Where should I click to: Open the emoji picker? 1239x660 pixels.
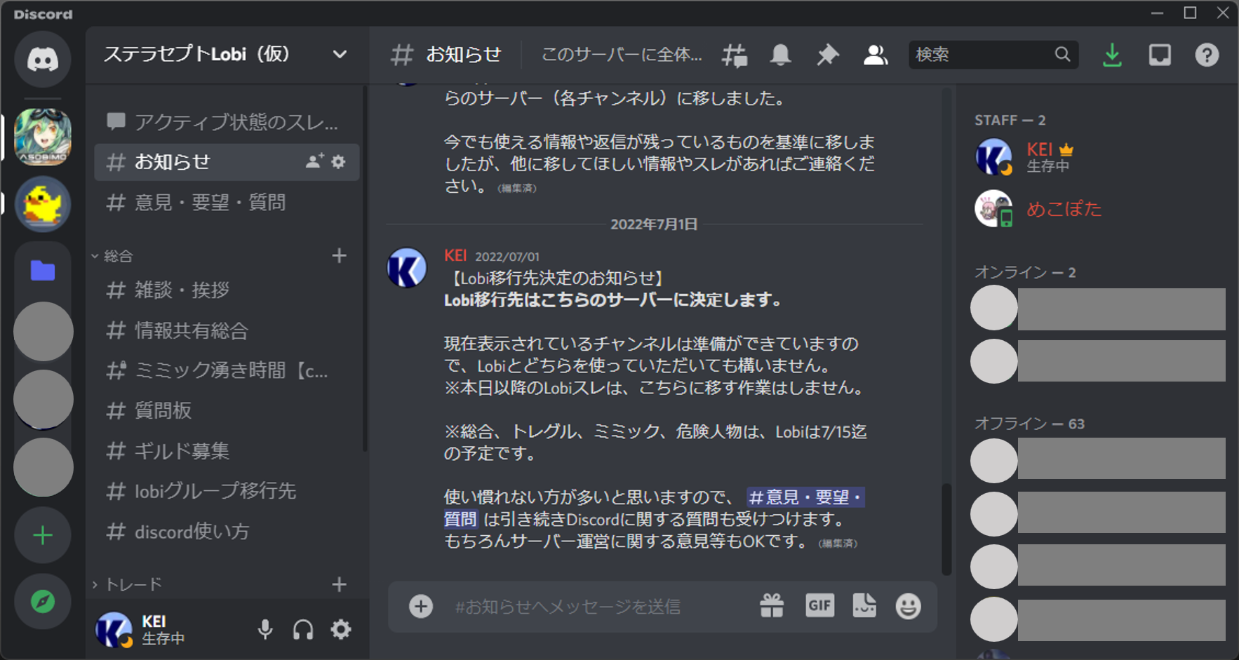pos(908,606)
